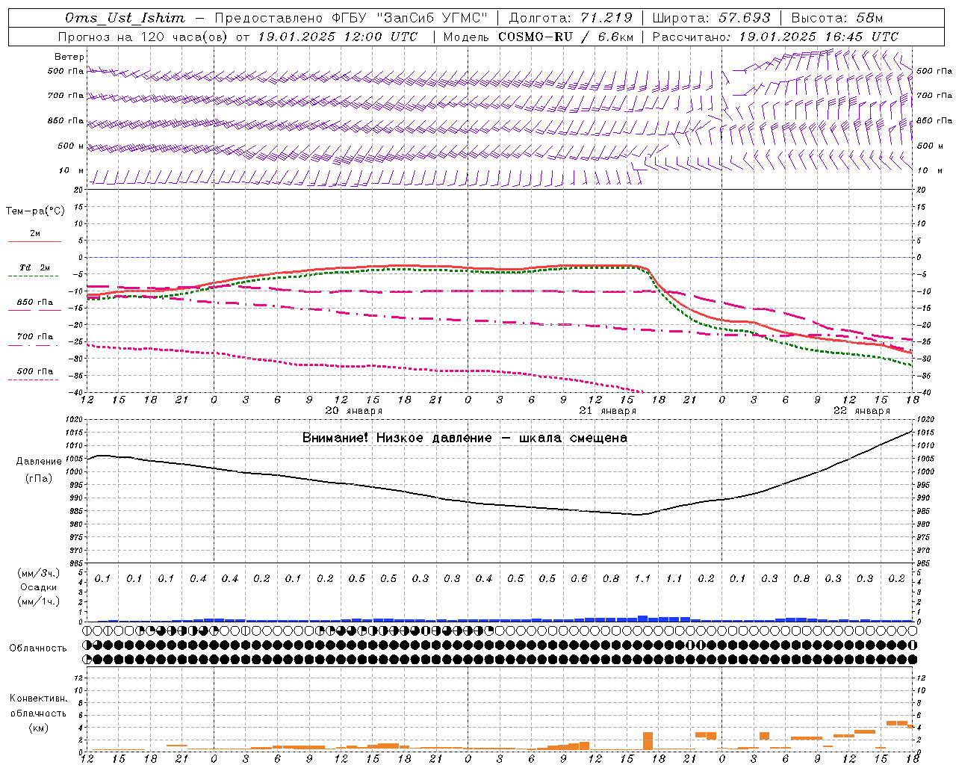Click the 0.6 precipitation value
This screenshot has height=765, width=956.
(x=579, y=578)
